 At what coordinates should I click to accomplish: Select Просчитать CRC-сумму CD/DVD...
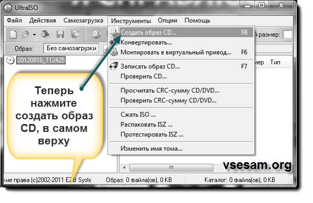pyautogui.click(x=181, y=91)
